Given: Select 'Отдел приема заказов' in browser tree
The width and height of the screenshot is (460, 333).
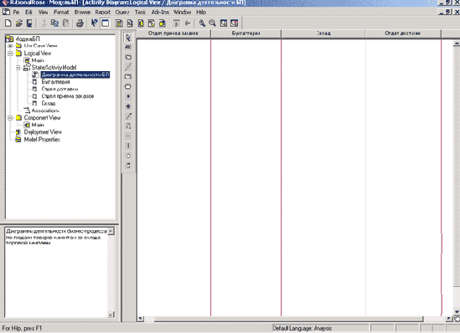Looking at the screenshot, I should (x=68, y=96).
